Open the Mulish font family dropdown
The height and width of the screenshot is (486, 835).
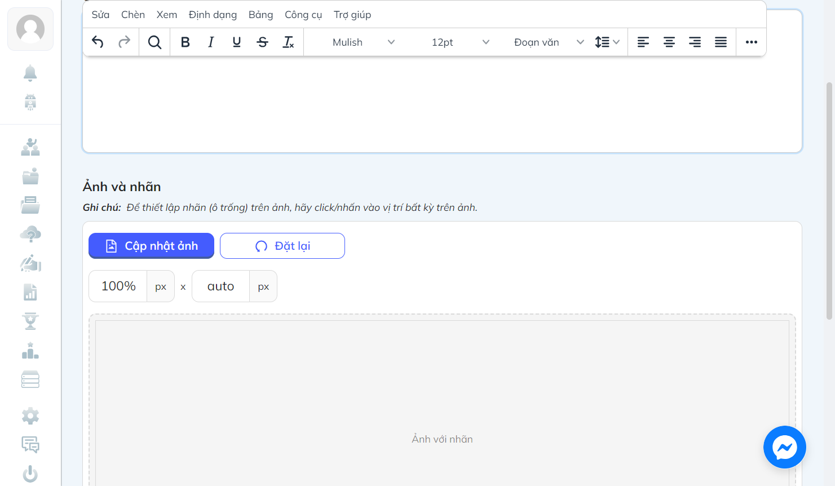364,42
